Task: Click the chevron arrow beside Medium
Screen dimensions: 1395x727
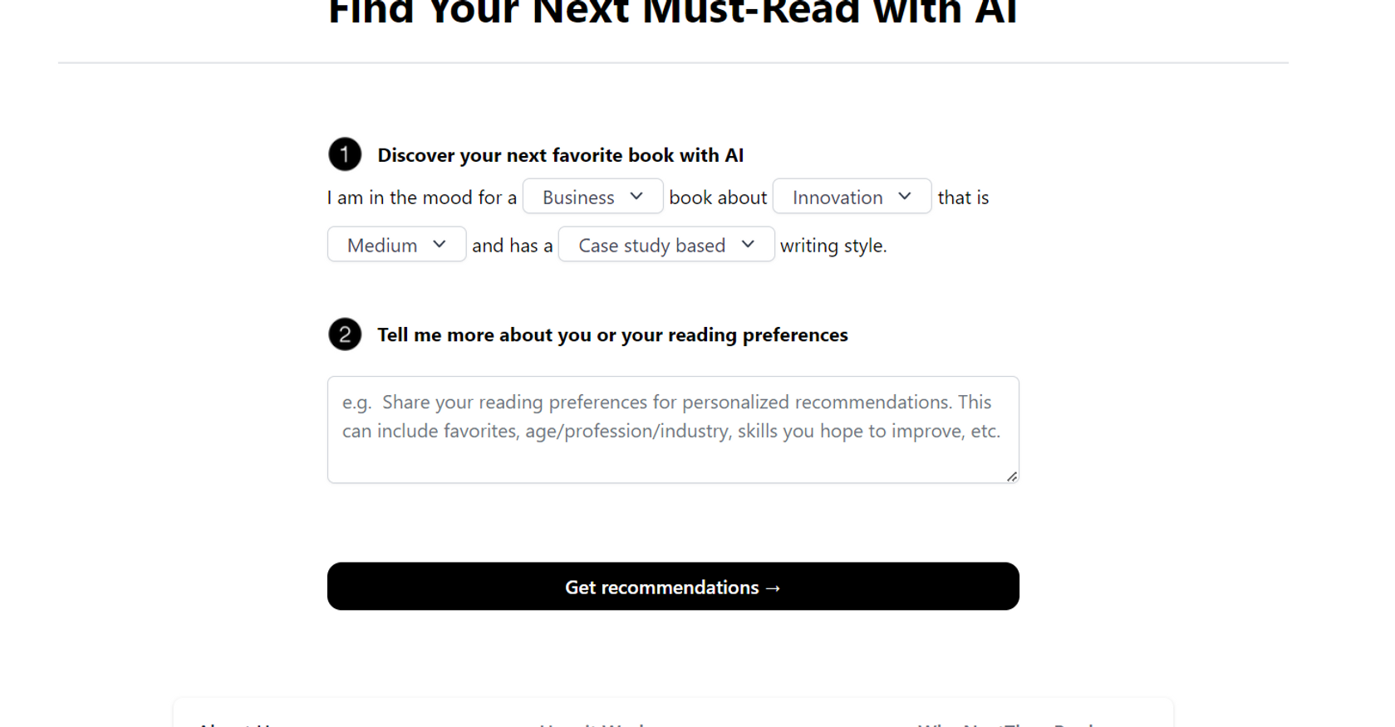Action: click(440, 245)
